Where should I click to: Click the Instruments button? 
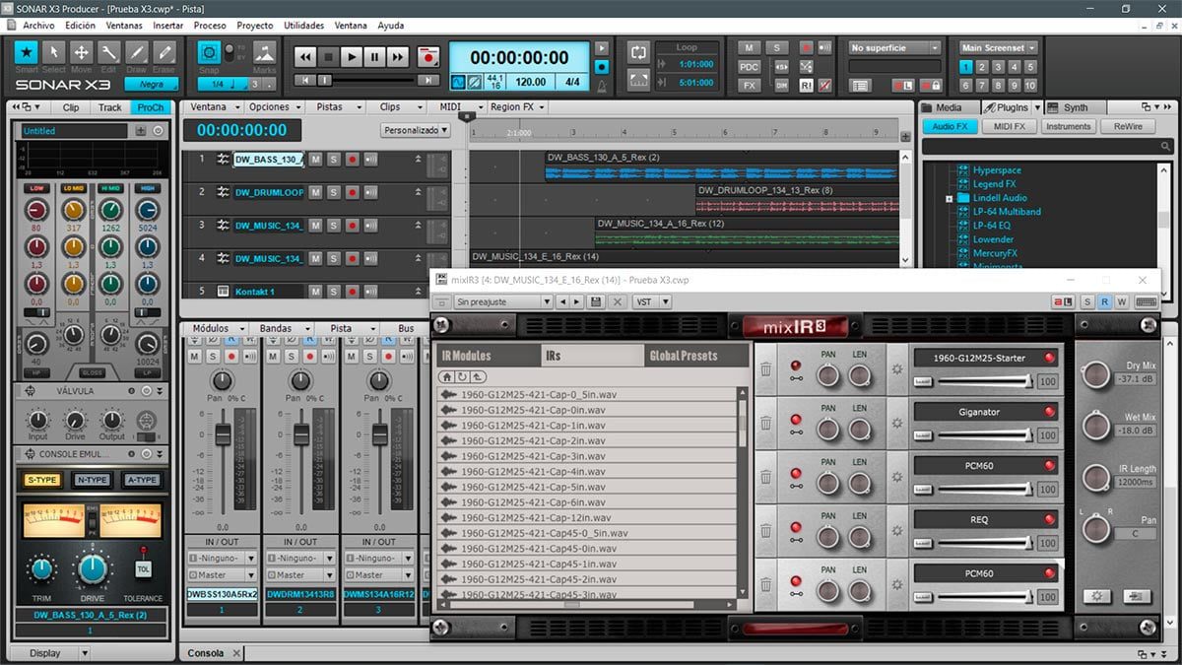[x=1069, y=126]
